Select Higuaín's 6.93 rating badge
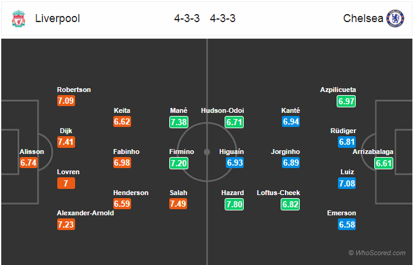The image size is (413, 265). point(235,163)
